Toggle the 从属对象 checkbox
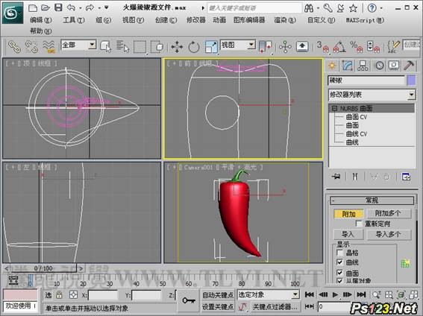The image size is (423, 316). [x=340, y=280]
